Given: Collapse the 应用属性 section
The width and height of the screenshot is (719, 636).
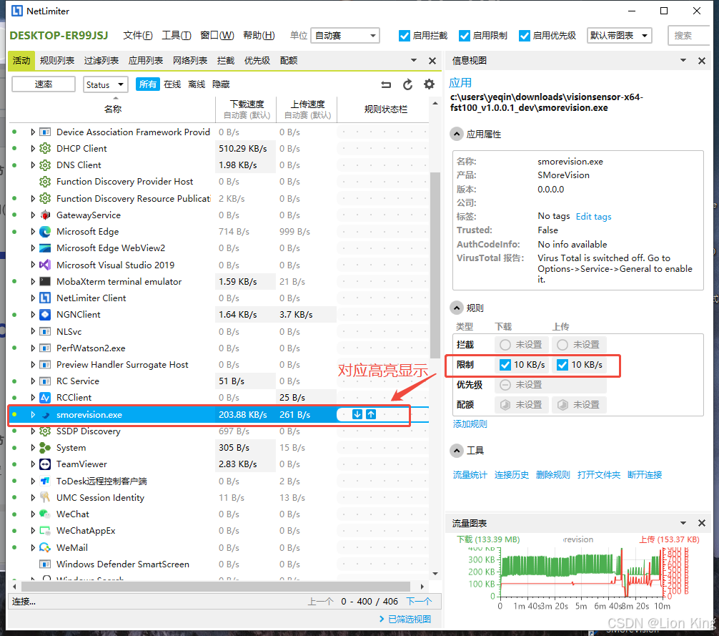Looking at the screenshot, I should (x=456, y=134).
